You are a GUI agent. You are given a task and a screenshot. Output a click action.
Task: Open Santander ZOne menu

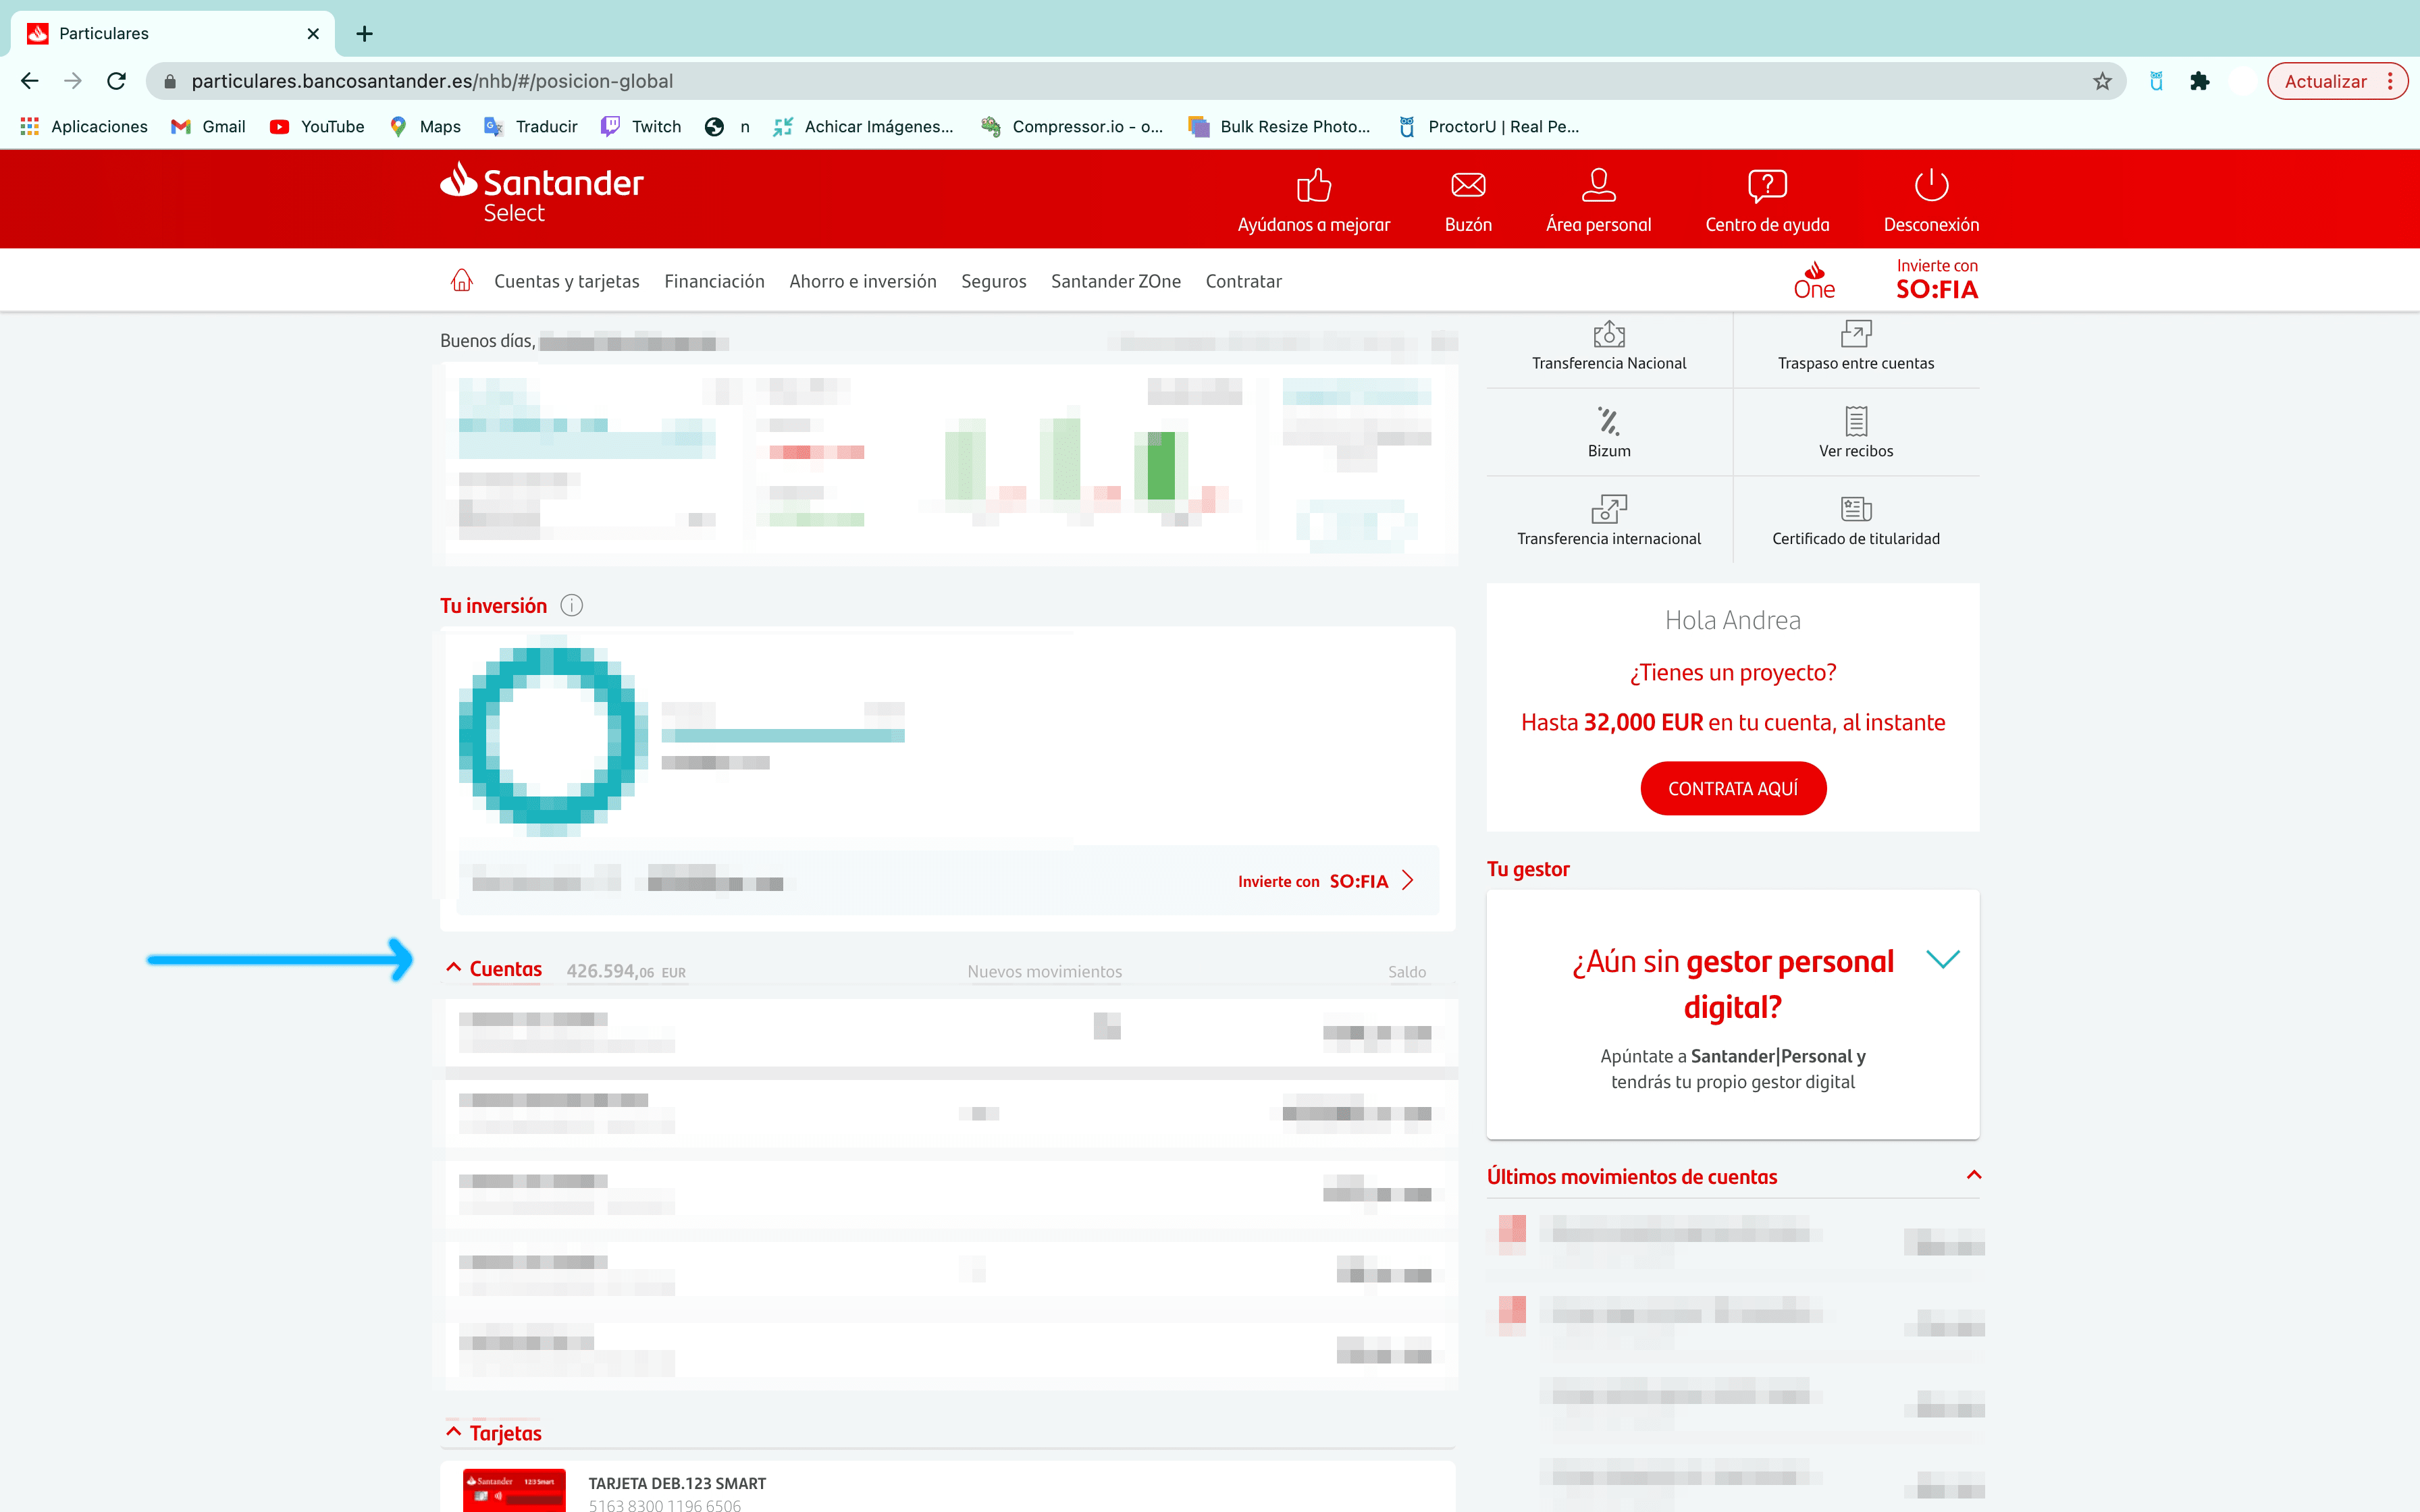(1116, 281)
